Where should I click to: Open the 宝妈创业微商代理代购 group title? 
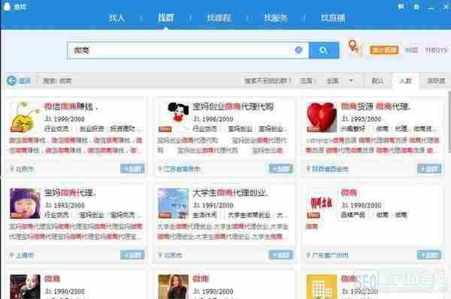pos(233,107)
